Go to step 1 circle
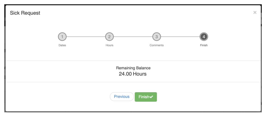This screenshot has height=115, width=265. coord(62,37)
